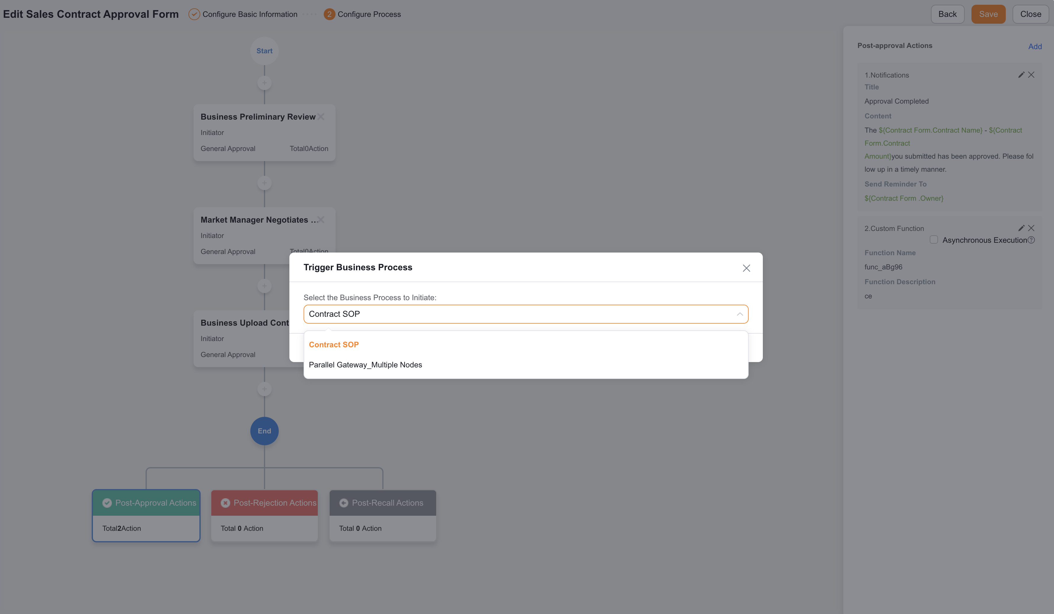The height and width of the screenshot is (614, 1054).
Task: Open the Business Preliminary Review node
Action: click(264, 132)
